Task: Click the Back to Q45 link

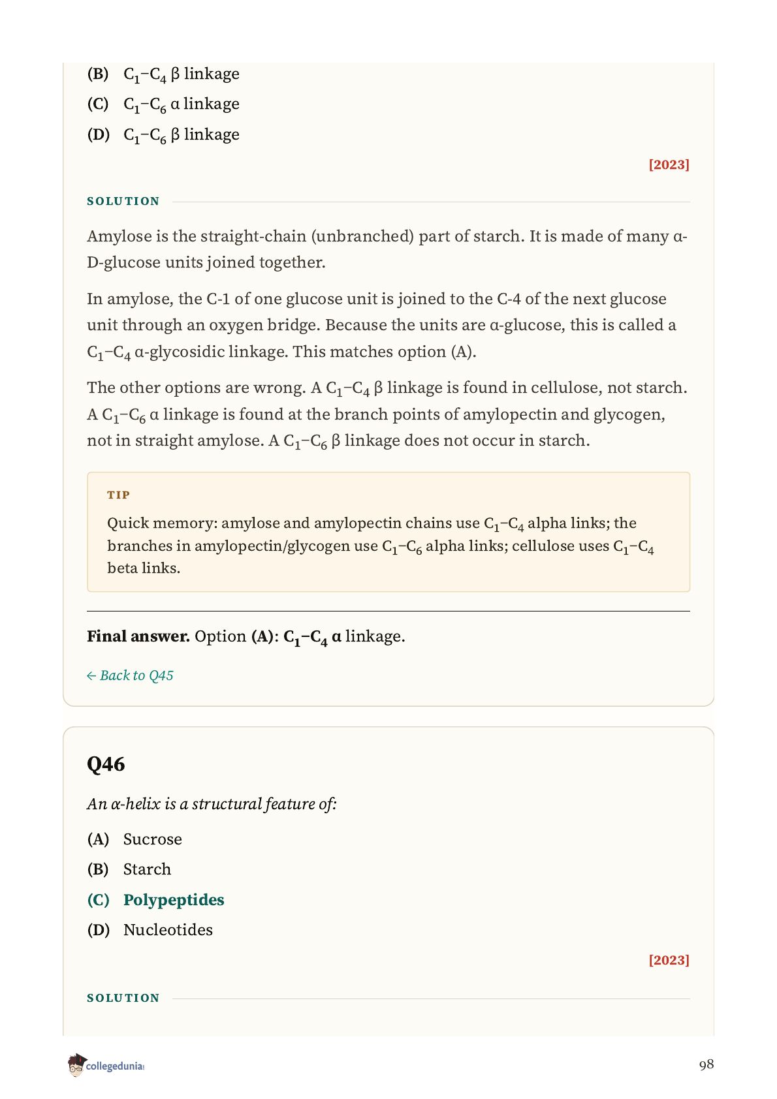Action: pyautogui.click(x=130, y=675)
